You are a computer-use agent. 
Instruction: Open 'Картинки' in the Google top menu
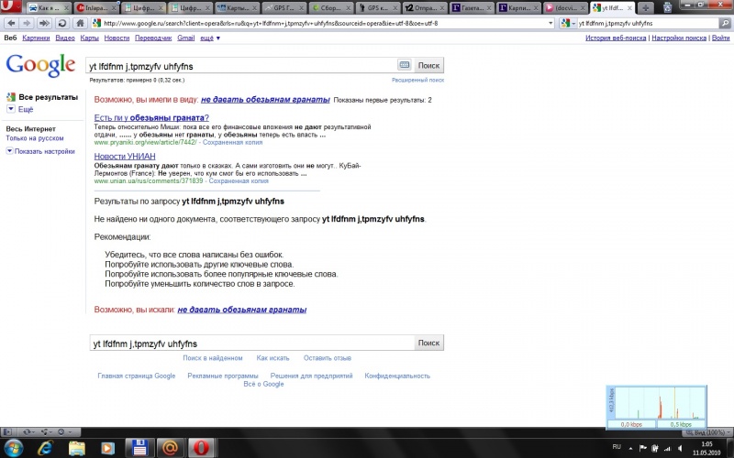(x=36, y=38)
